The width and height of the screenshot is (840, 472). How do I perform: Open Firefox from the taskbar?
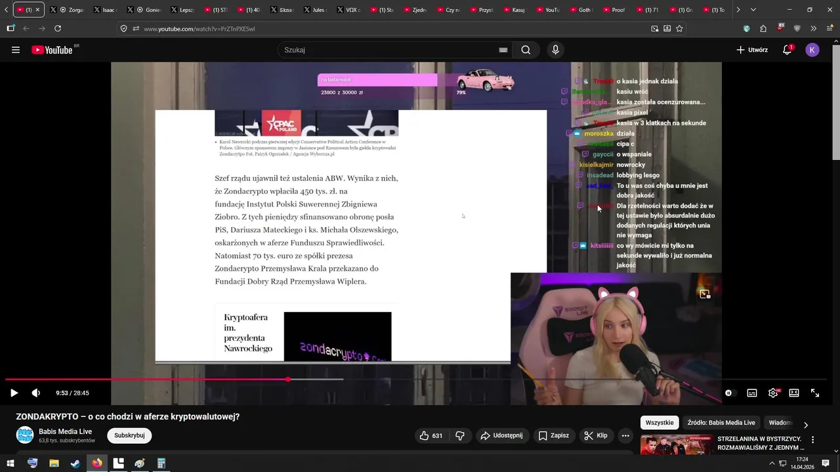(96, 463)
